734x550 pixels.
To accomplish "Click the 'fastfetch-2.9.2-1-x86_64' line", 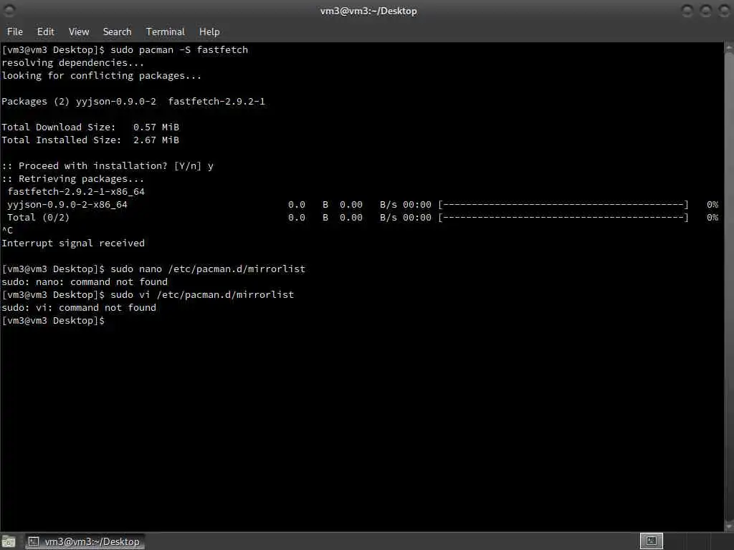I will (x=76, y=192).
